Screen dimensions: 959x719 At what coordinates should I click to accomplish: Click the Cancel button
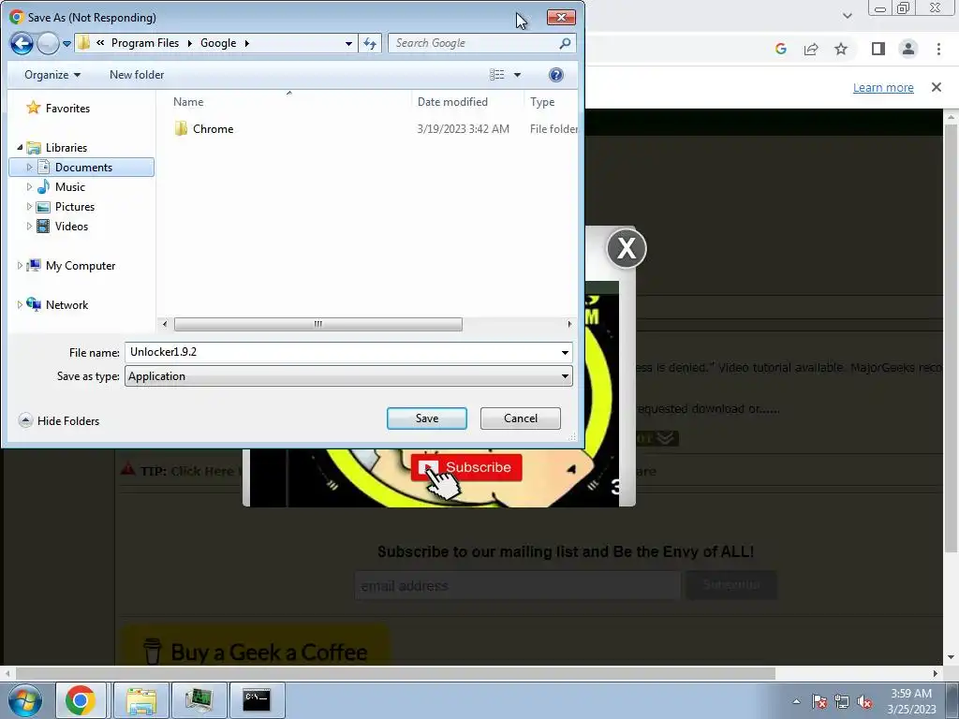[x=521, y=418]
